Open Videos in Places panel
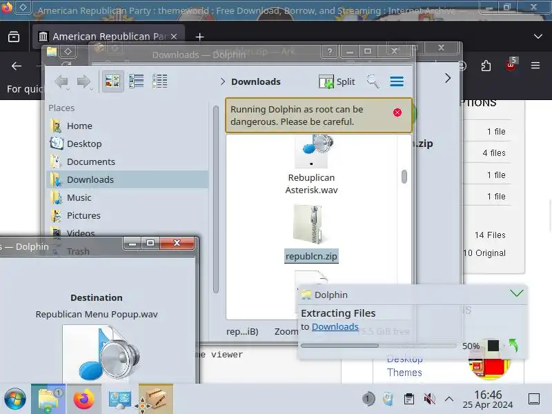This screenshot has width=552, height=414. click(x=128, y=233)
